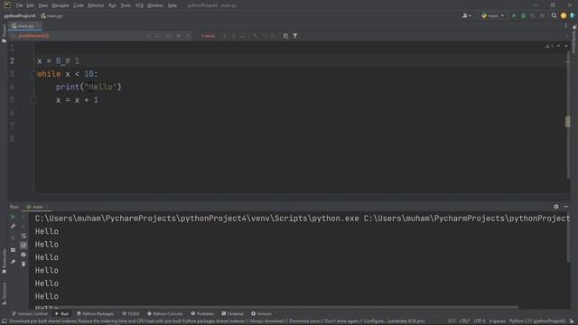Open the Terminal tool window

pyautogui.click(x=233, y=314)
